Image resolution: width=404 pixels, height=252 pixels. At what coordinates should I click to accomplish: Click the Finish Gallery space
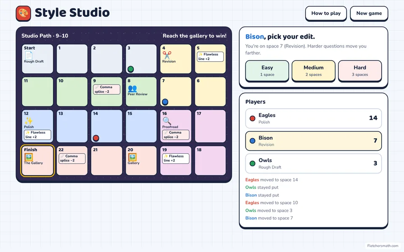(37, 161)
